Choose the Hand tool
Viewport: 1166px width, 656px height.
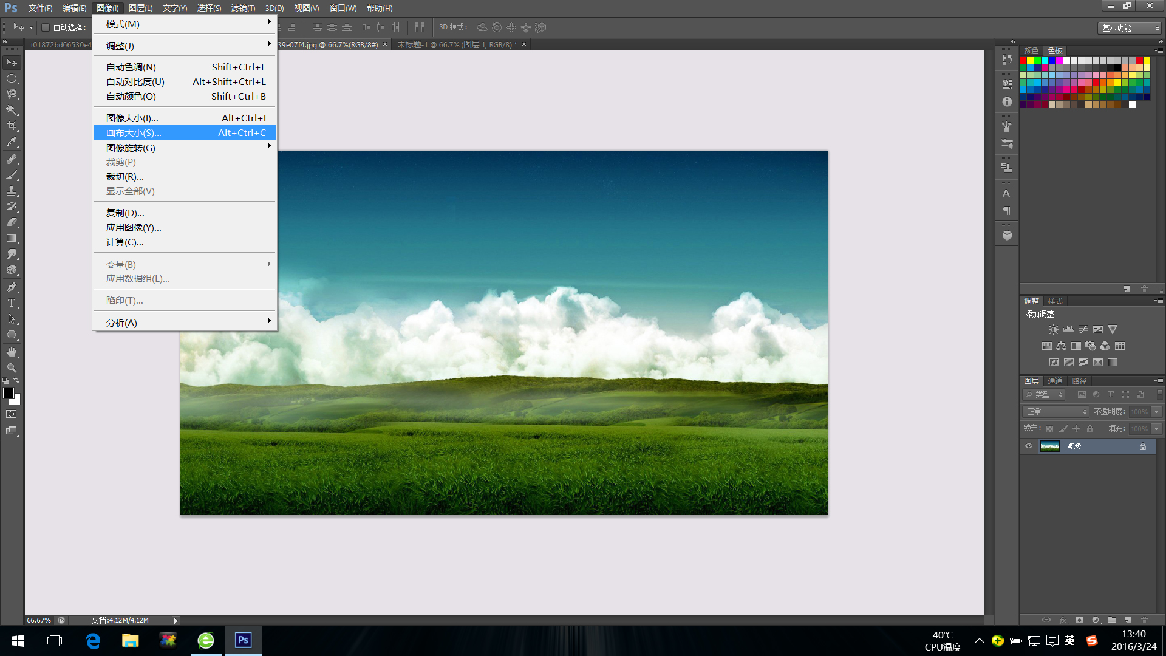(12, 352)
